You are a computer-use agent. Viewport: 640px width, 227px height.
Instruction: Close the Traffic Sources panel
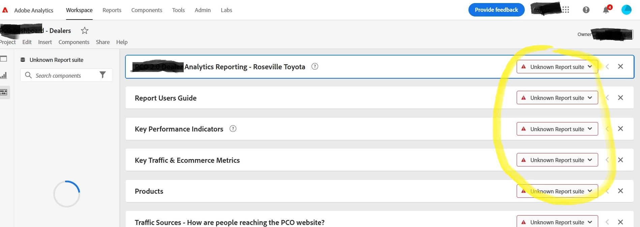(x=620, y=222)
